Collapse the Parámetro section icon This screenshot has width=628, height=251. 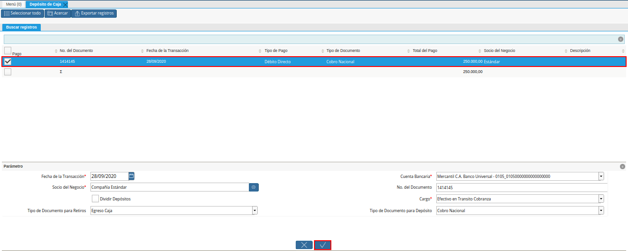[x=622, y=166]
